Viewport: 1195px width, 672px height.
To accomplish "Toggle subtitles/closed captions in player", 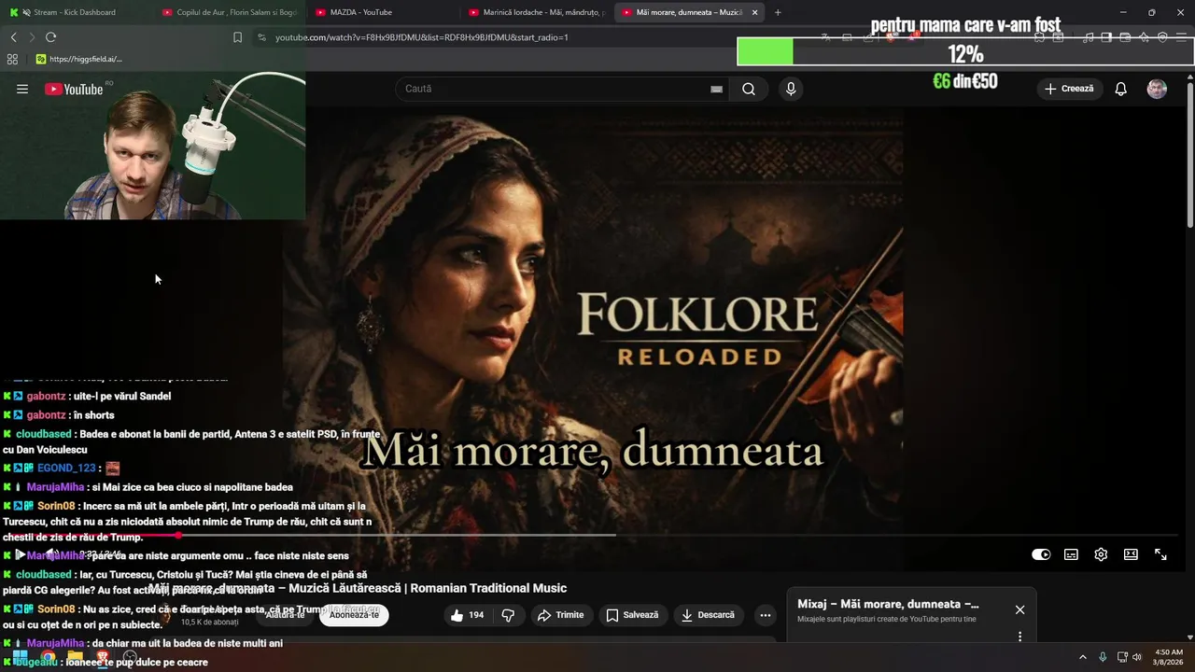I will pos(1071,554).
